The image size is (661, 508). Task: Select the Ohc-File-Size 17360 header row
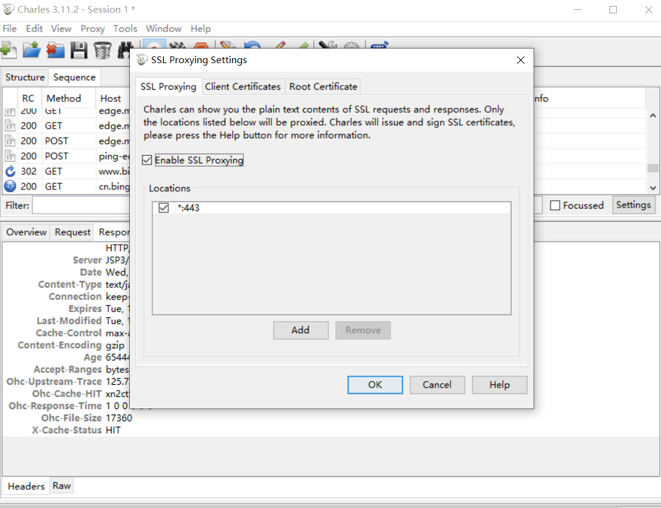pyautogui.click(x=86, y=418)
